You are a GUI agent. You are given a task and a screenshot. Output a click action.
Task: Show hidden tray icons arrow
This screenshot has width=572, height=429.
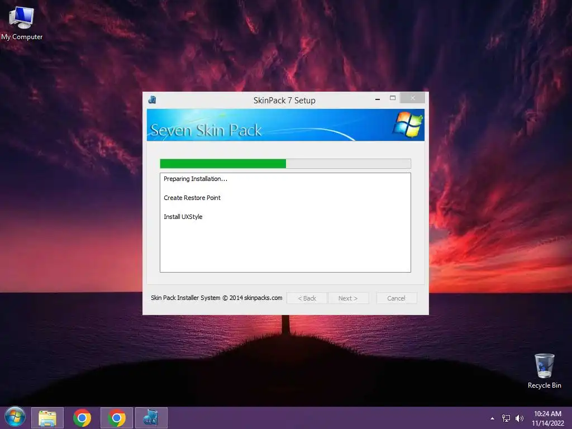click(492, 418)
